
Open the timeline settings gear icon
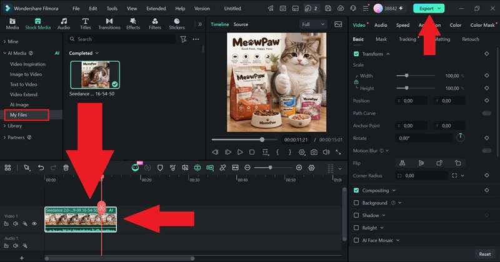311,167
